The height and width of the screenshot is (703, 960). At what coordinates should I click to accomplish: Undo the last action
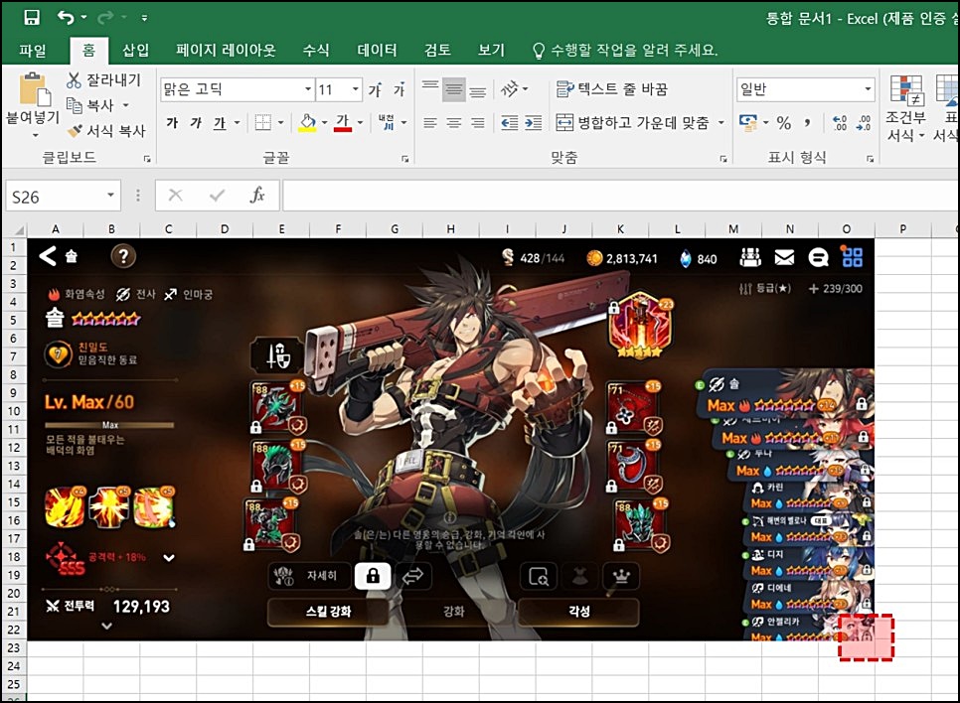pos(67,17)
